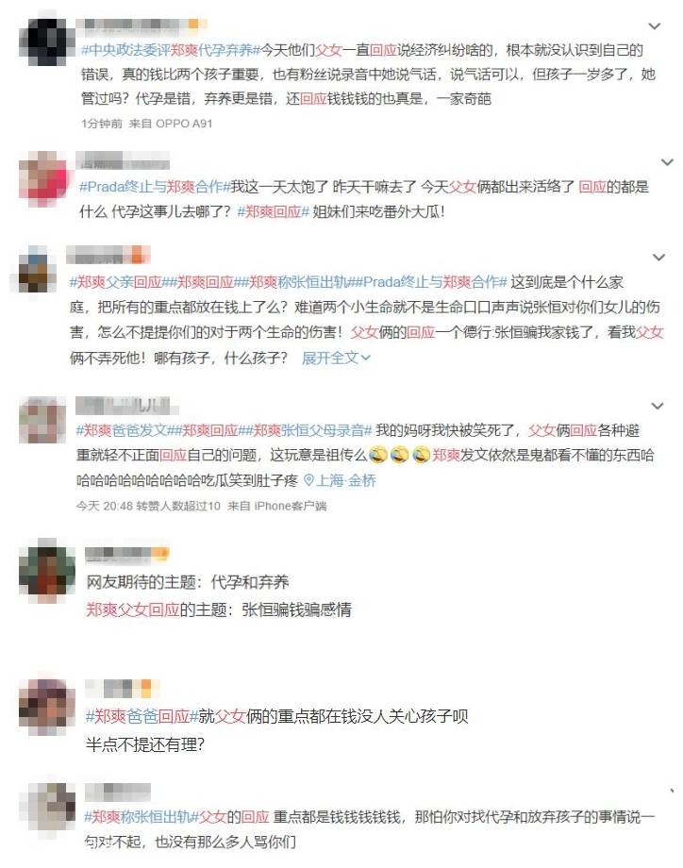The width and height of the screenshot is (683, 868).
Task: Open the #郑爽称张恒出轨# hashtag in the third post
Action: (x=298, y=282)
